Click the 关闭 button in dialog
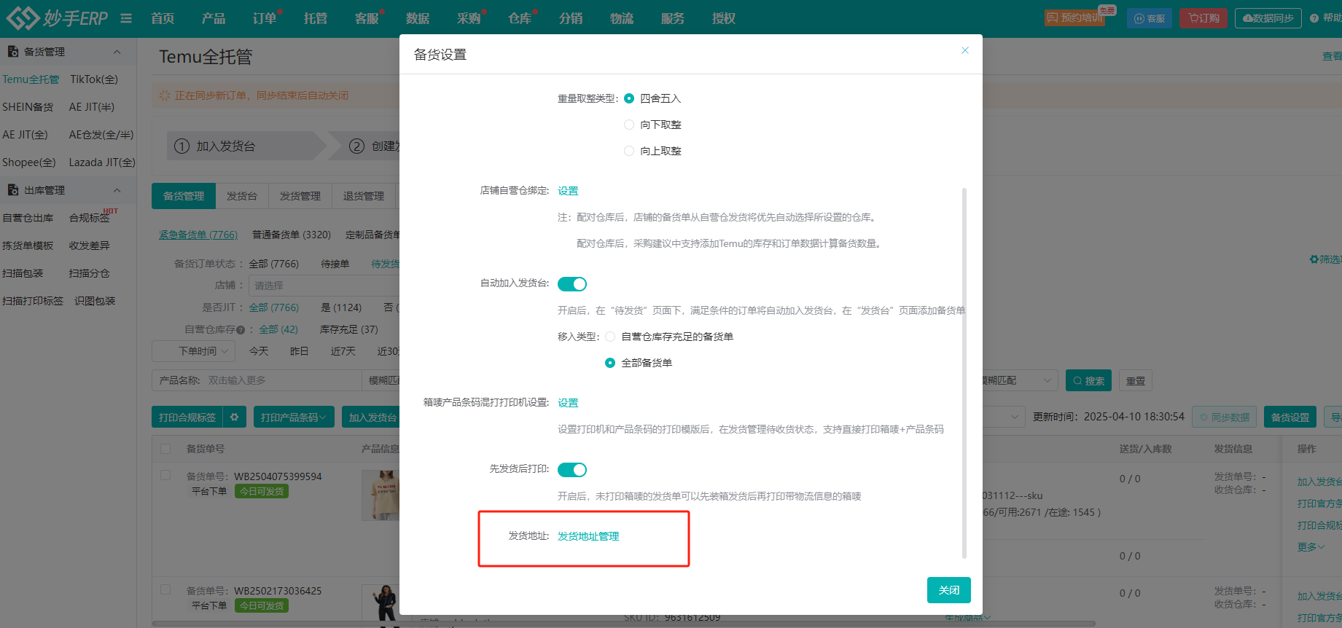Image resolution: width=1342 pixels, height=628 pixels. coord(949,590)
